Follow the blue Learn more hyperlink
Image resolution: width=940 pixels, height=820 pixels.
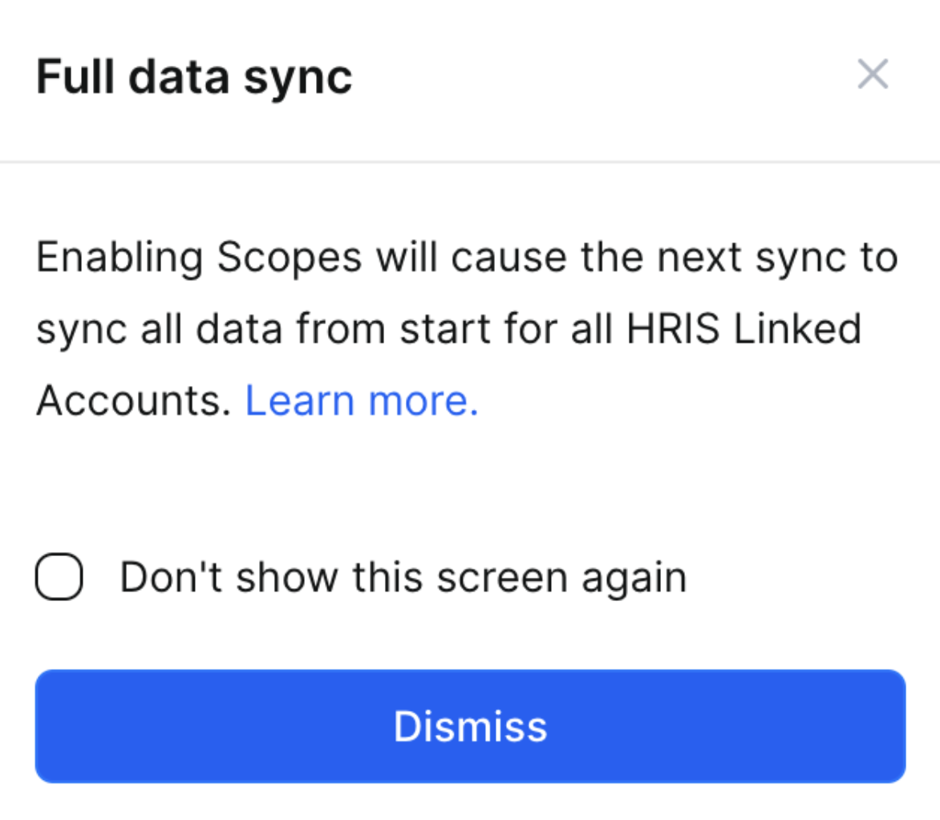[361, 400]
